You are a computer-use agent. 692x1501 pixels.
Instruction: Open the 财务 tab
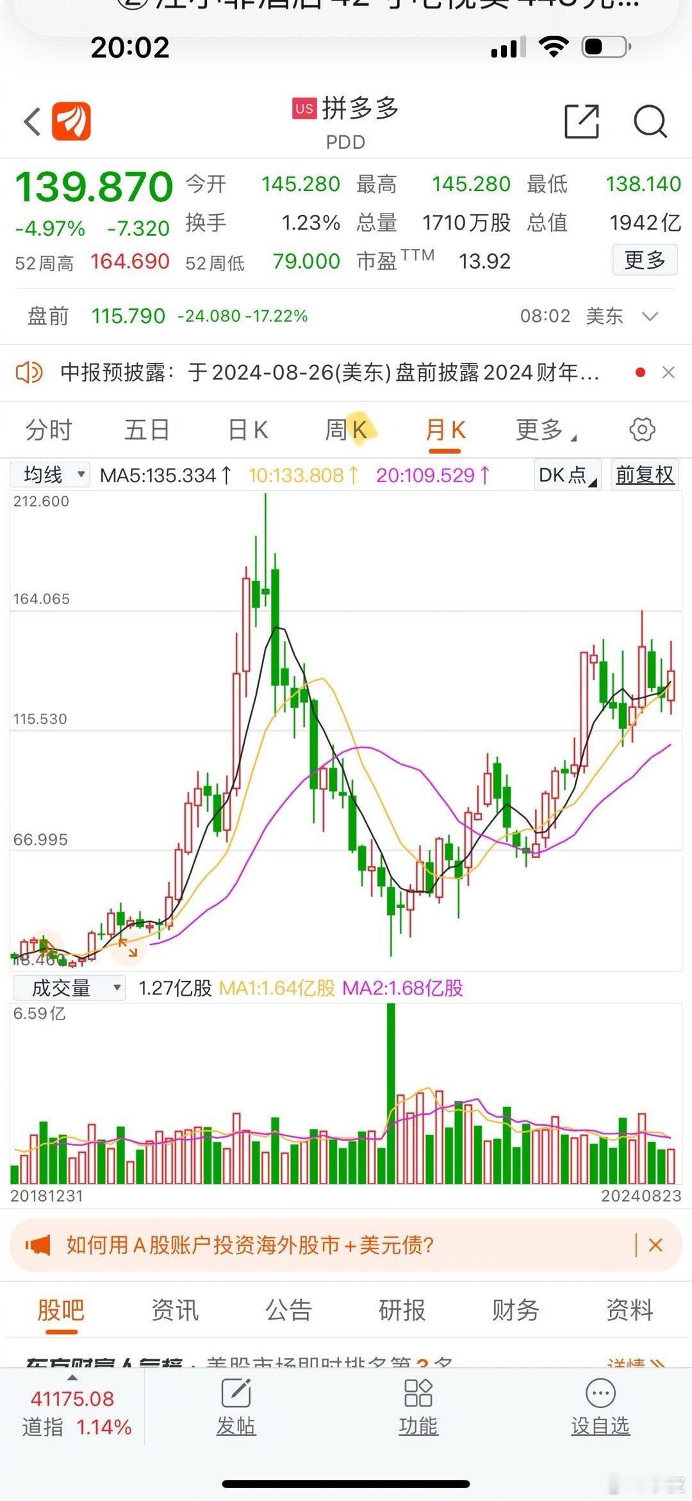pyautogui.click(x=516, y=1310)
